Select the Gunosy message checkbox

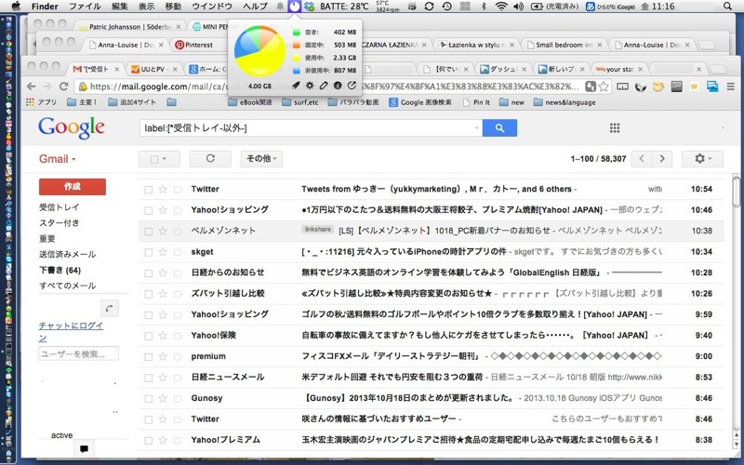click(x=149, y=399)
